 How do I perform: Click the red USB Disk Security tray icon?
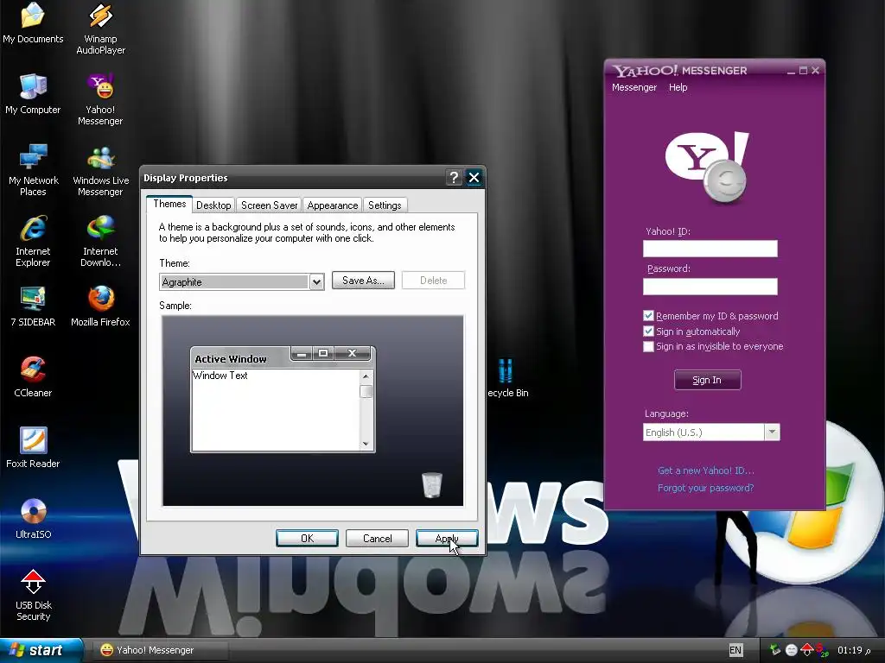pos(807,650)
